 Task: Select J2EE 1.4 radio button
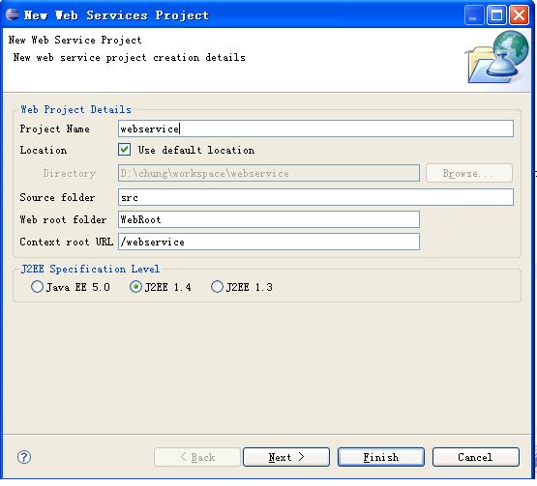[x=136, y=287]
